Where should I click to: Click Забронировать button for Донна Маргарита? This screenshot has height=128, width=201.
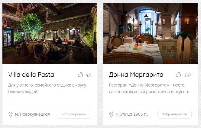tap(174, 114)
